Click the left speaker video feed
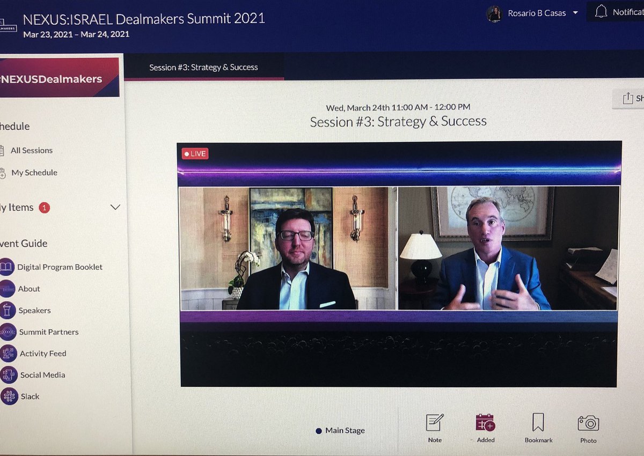Image resolution: width=644 pixels, height=456 pixels. (x=288, y=248)
